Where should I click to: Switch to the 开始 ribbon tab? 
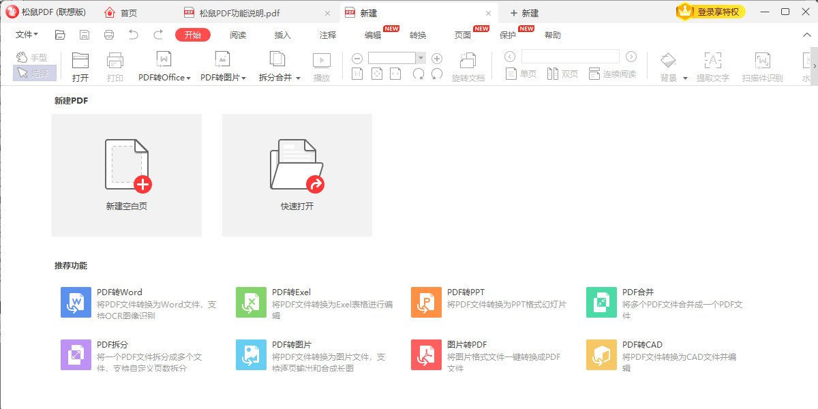(193, 35)
